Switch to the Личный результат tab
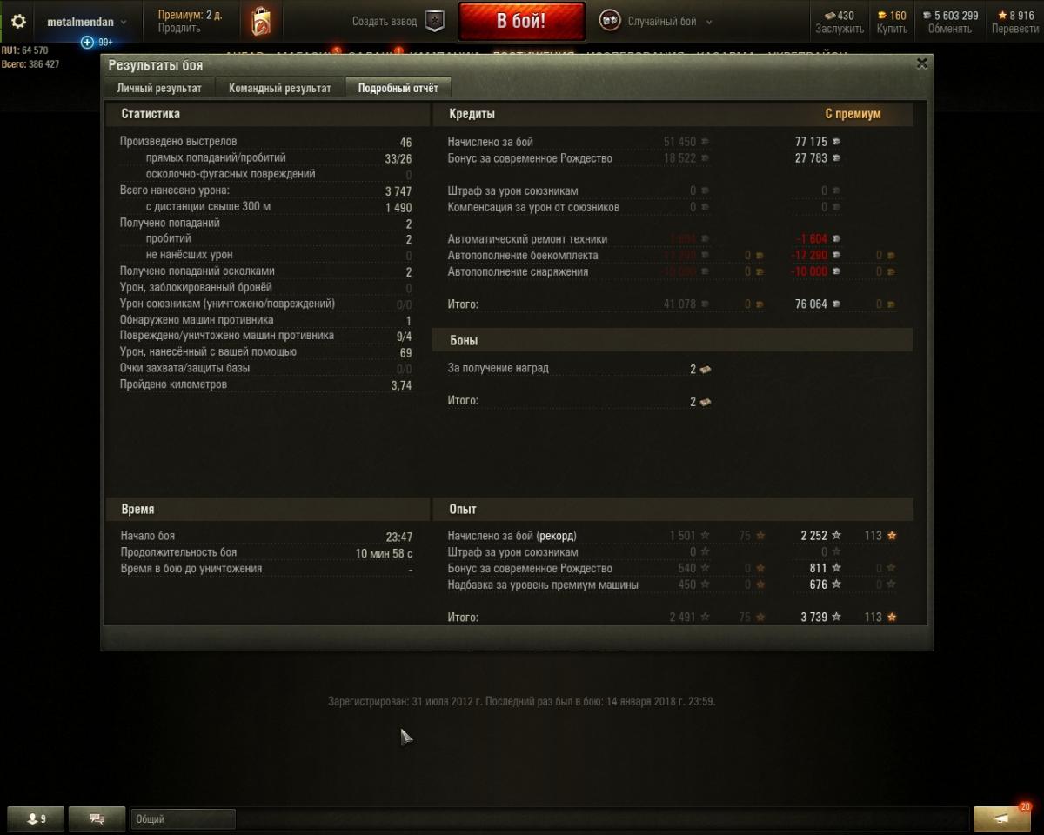 [x=159, y=88]
